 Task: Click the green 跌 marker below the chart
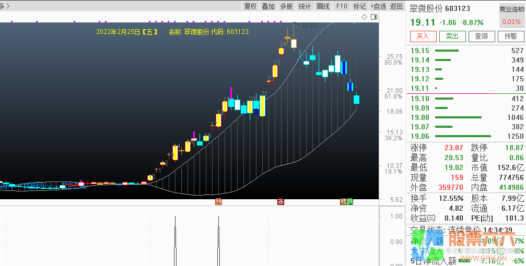pos(350,202)
